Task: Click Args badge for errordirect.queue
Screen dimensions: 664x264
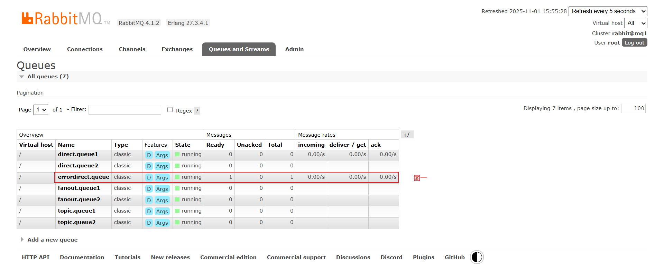Action: (x=162, y=177)
